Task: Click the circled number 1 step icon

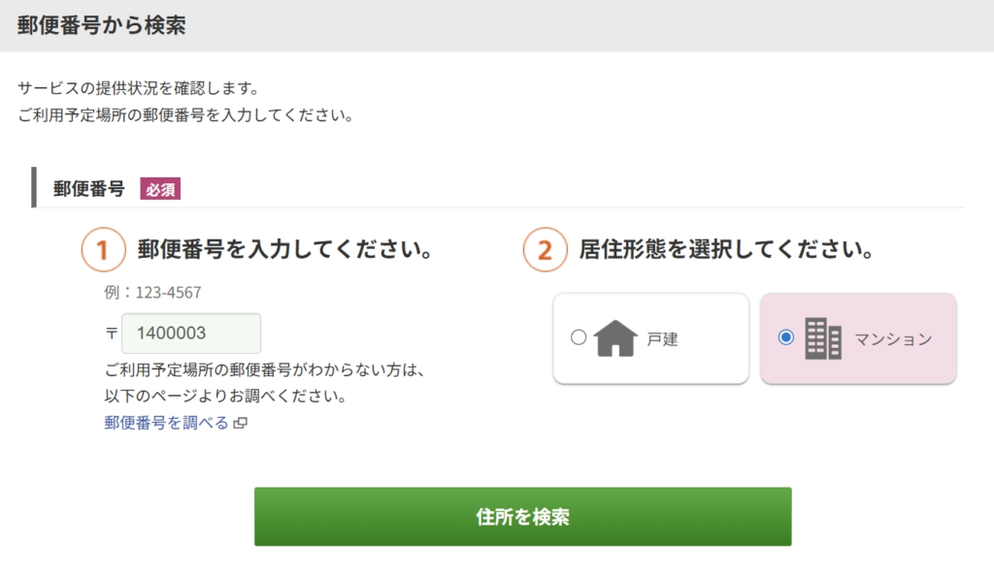Action: pyautogui.click(x=103, y=251)
